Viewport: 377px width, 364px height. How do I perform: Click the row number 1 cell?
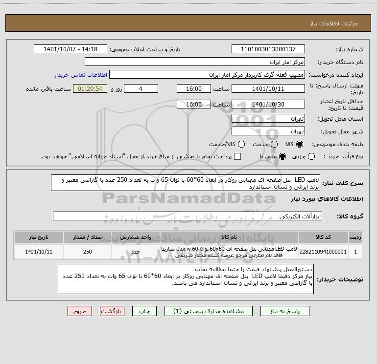[355, 252]
